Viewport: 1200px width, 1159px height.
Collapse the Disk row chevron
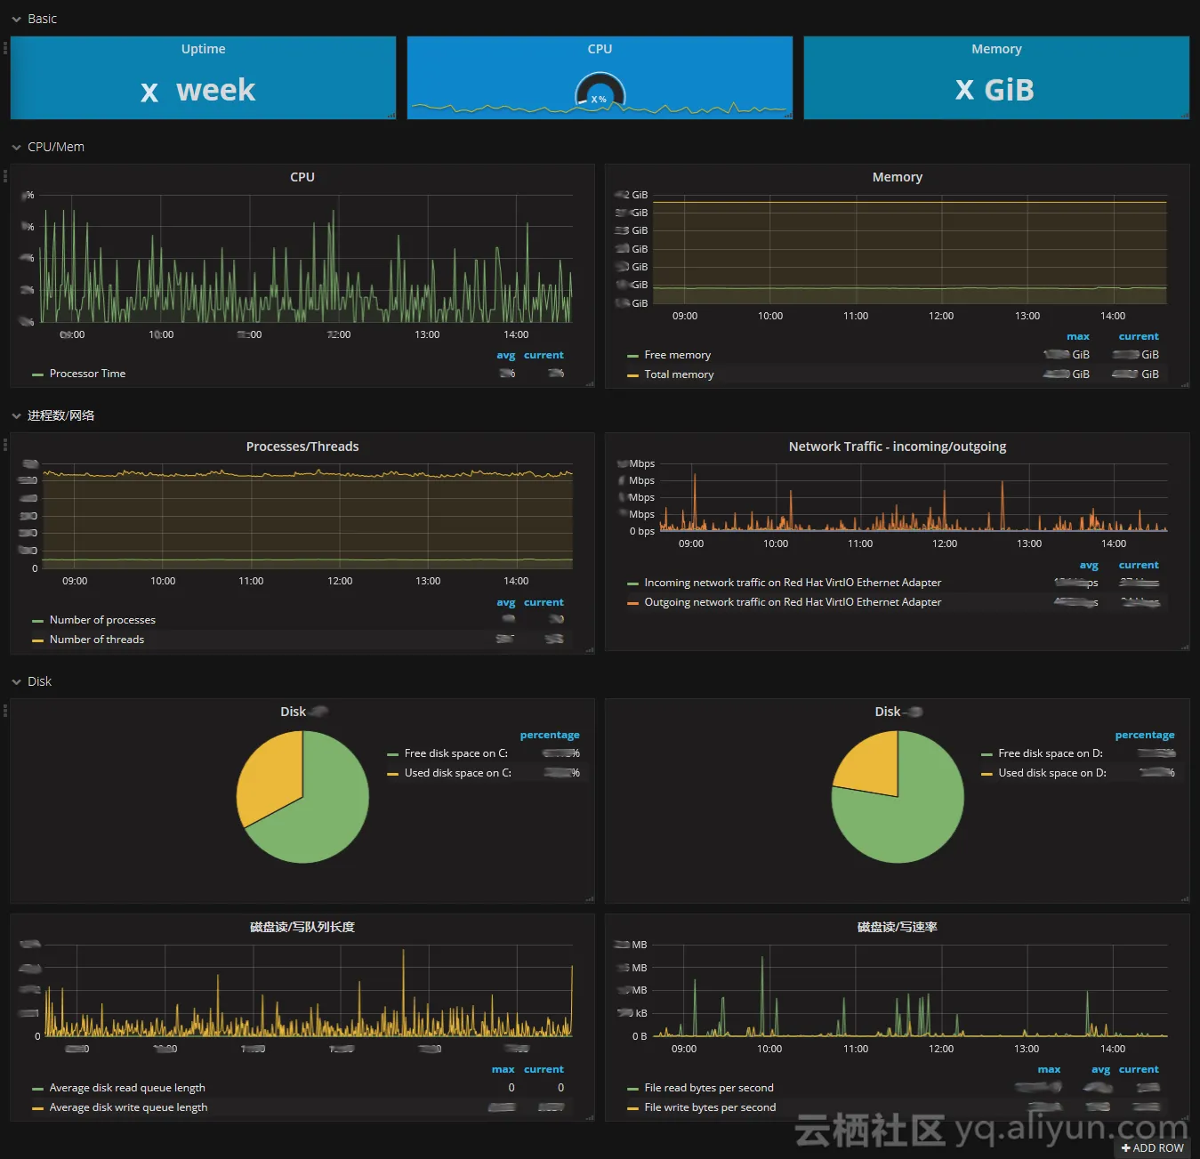coord(16,681)
